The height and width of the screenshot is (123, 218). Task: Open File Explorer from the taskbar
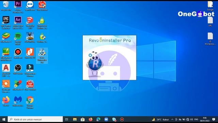(75, 119)
